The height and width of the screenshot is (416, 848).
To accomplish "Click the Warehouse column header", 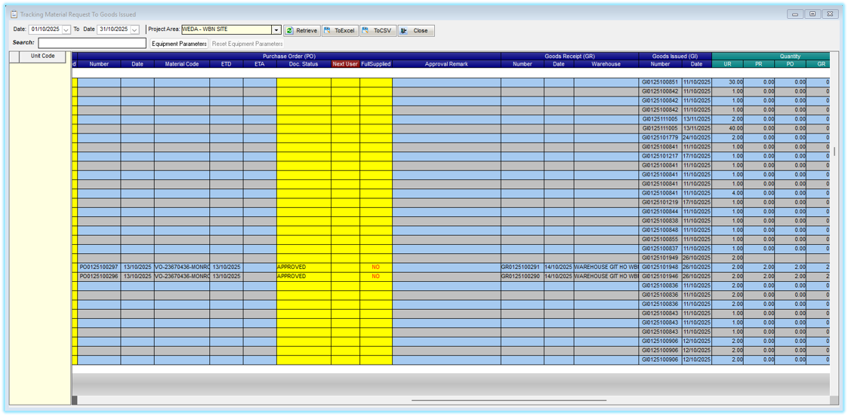I will click(606, 63).
